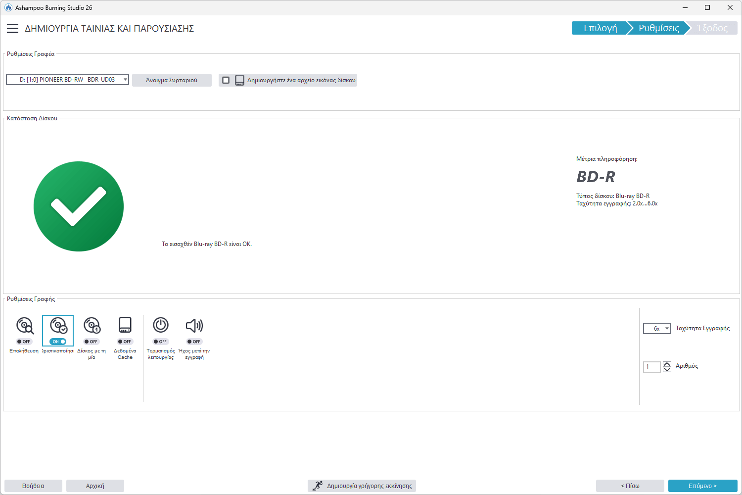Click the disc image drive icon
This screenshot has width=742, height=495.
coord(239,80)
